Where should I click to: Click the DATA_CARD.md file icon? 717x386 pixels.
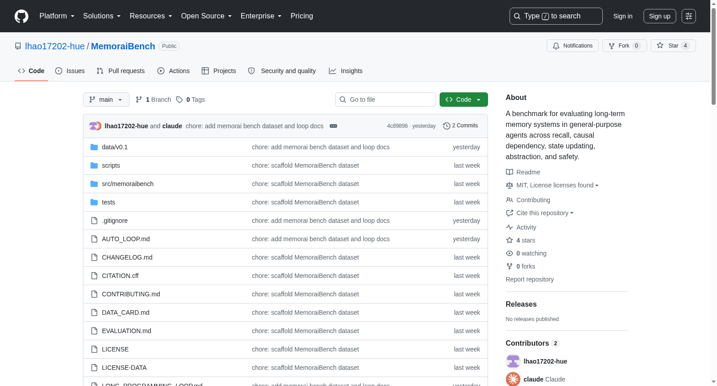[x=94, y=312]
